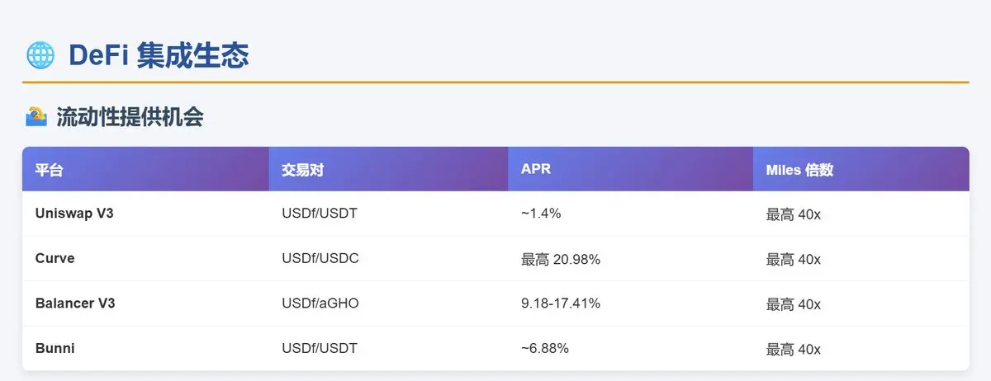The height and width of the screenshot is (381, 991).
Task: Click the ~6.88% APR value
Action: [545, 348]
